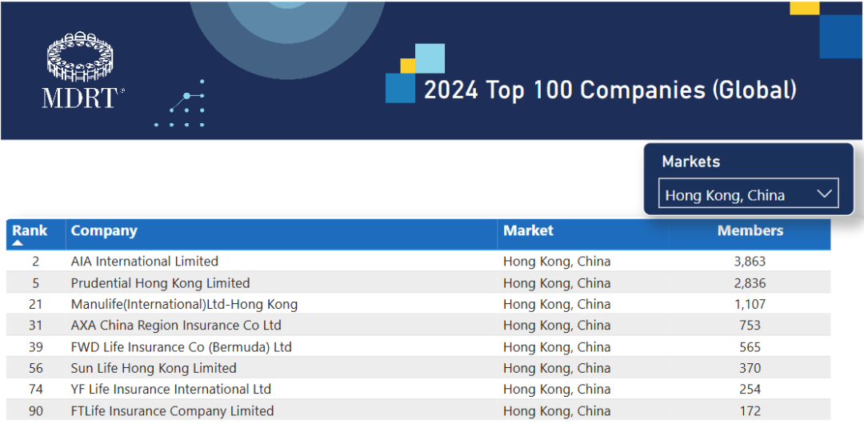Screen dimensions: 864x428
Task: Select AXA China Region Insurance Co Ltd
Action: pyautogui.click(x=176, y=326)
